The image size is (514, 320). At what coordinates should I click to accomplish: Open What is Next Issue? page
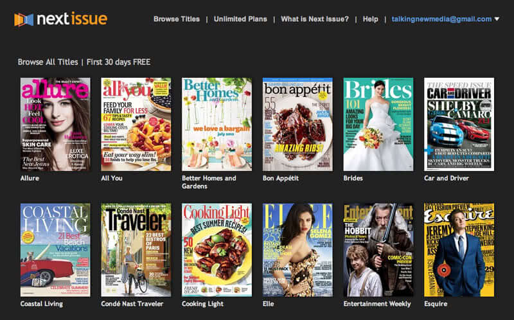pos(315,19)
